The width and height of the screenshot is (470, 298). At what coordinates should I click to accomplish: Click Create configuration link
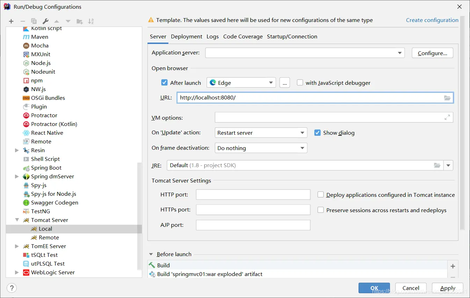click(432, 20)
